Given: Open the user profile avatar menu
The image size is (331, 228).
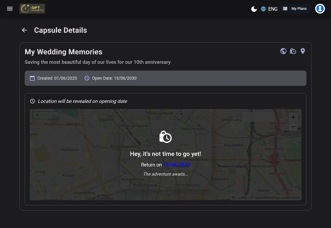Looking at the screenshot, I should 320,9.
